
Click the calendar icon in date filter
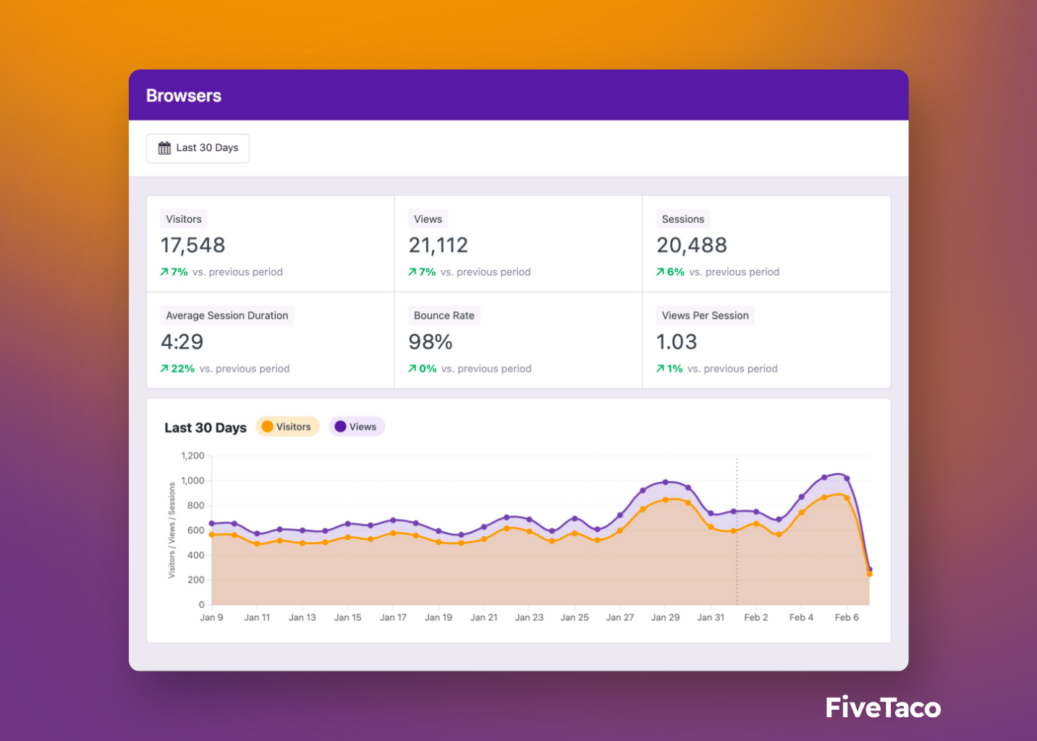[164, 148]
